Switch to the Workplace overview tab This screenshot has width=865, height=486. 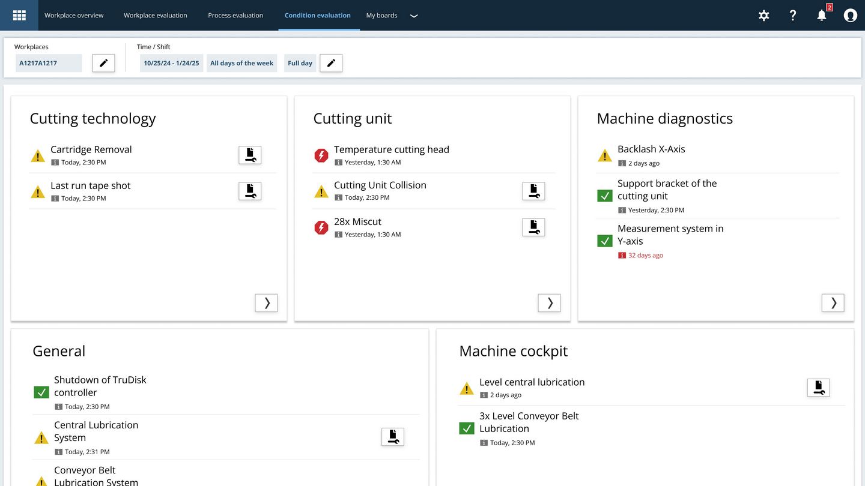click(74, 16)
